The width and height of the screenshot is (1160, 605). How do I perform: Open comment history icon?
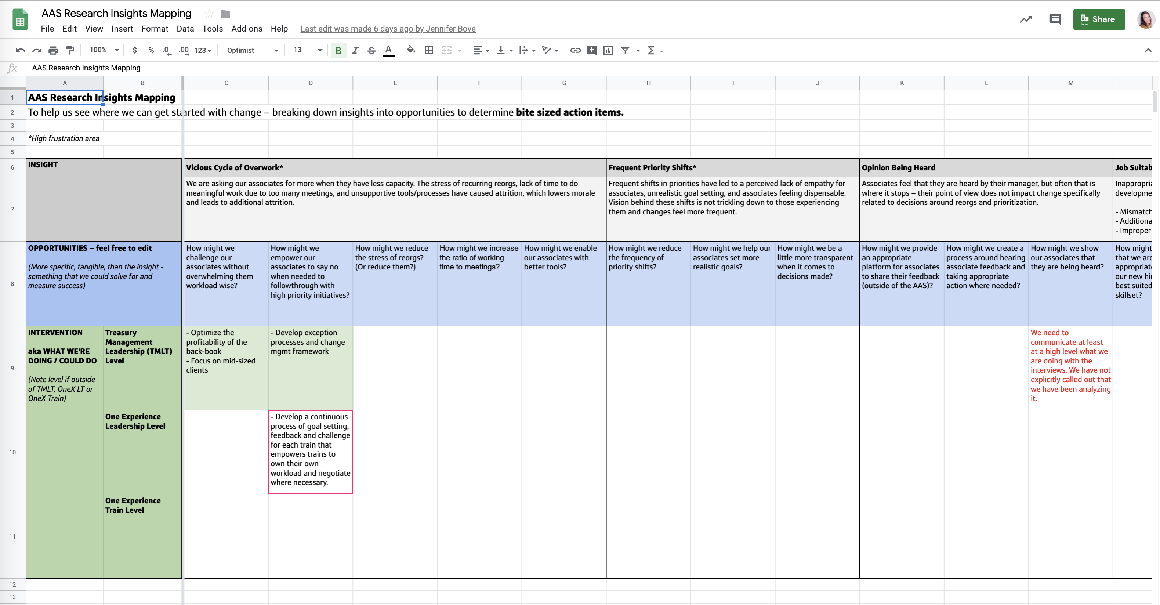point(1055,19)
